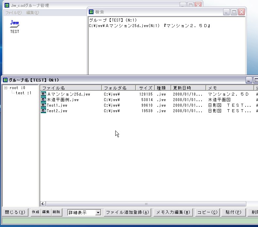
Task: Select the root :0 tree item
Action: click(17, 88)
